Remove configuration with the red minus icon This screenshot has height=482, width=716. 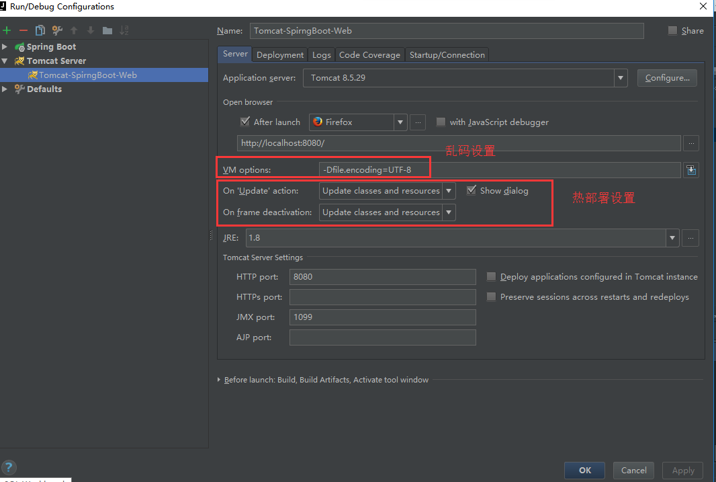click(x=24, y=30)
